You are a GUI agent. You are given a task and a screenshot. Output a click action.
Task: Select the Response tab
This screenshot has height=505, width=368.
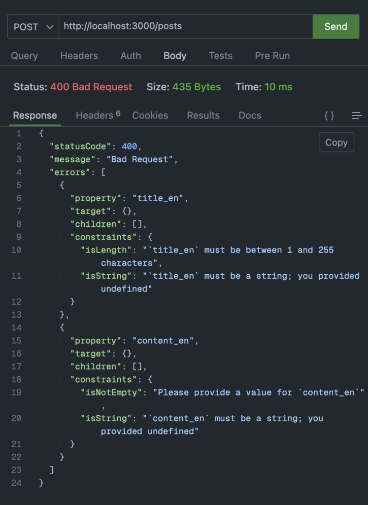pos(34,115)
